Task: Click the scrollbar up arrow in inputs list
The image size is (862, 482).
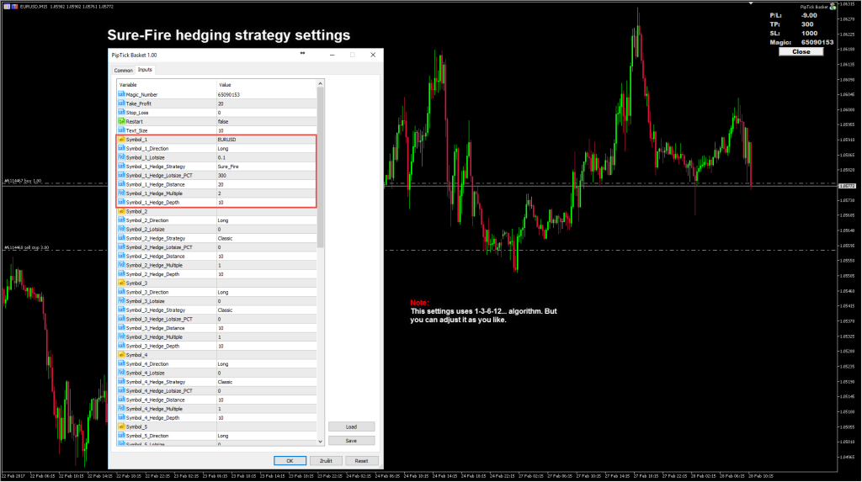Action: tap(321, 83)
